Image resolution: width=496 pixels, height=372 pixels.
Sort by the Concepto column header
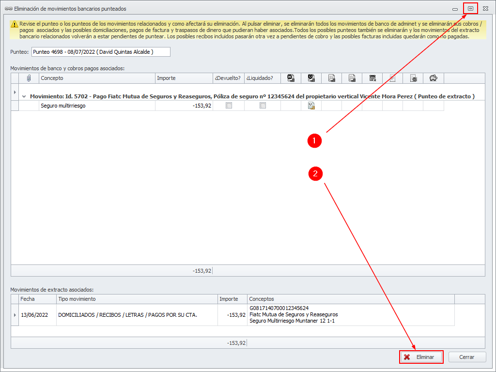click(97, 78)
